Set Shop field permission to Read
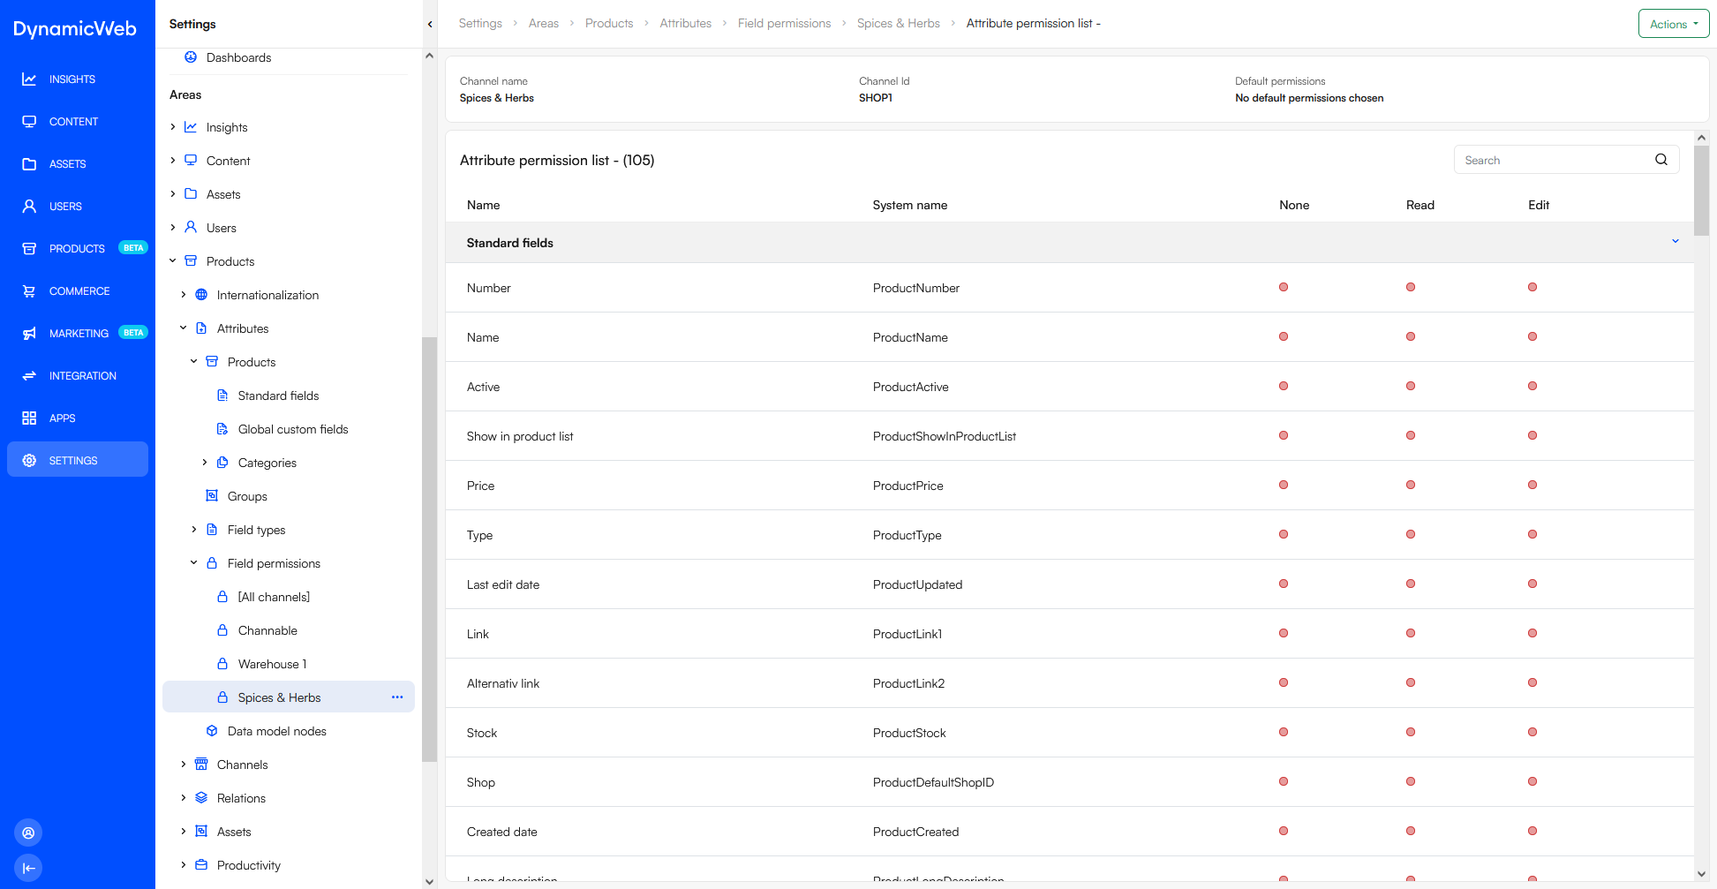Screen dimensions: 1717x889 click(x=1411, y=781)
